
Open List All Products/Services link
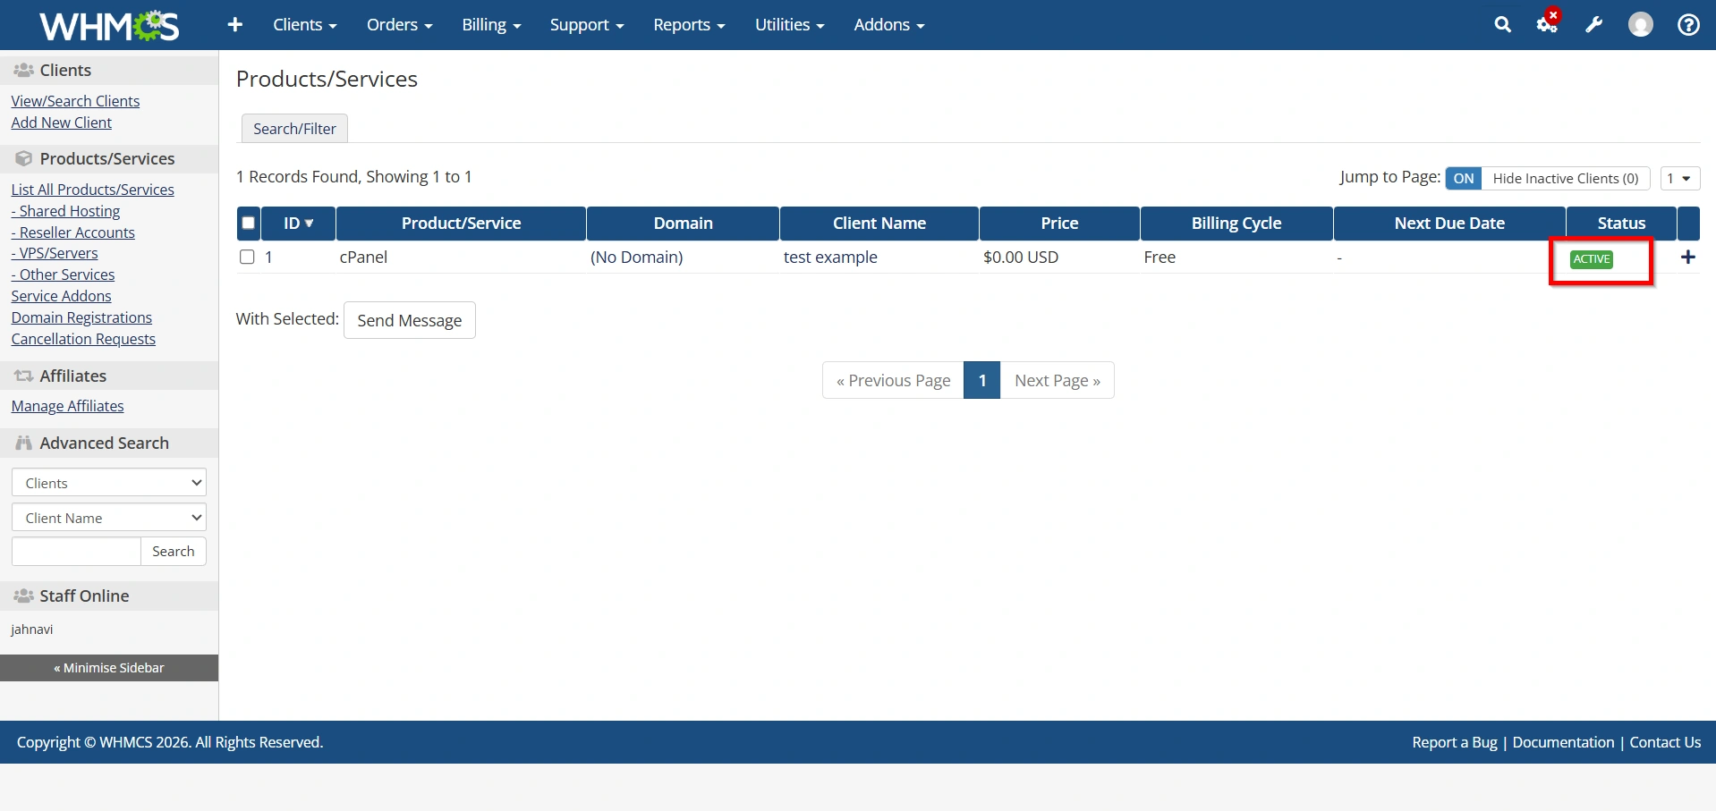(x=93, y=190)
